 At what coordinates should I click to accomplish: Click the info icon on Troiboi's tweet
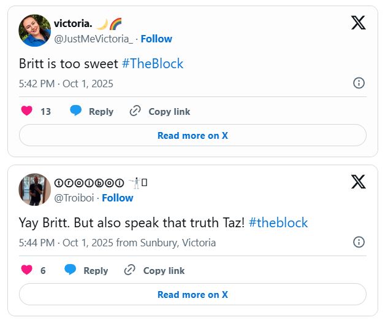[x=359, y=242]
